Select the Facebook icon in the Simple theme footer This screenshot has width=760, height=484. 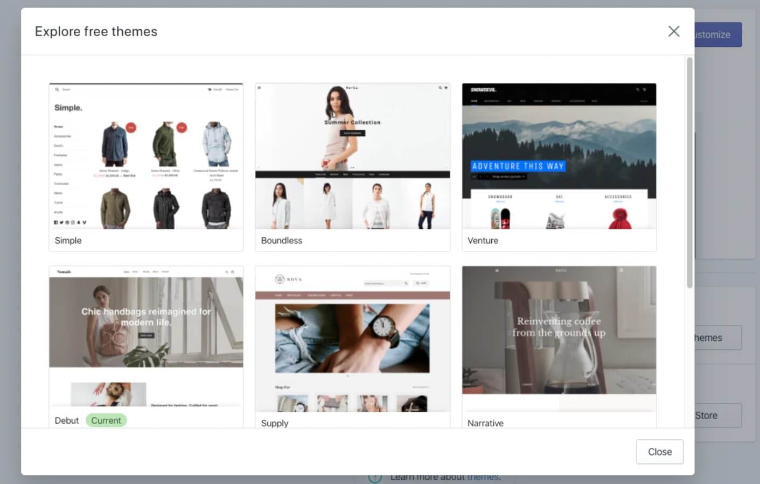click(x=55, y=222)
